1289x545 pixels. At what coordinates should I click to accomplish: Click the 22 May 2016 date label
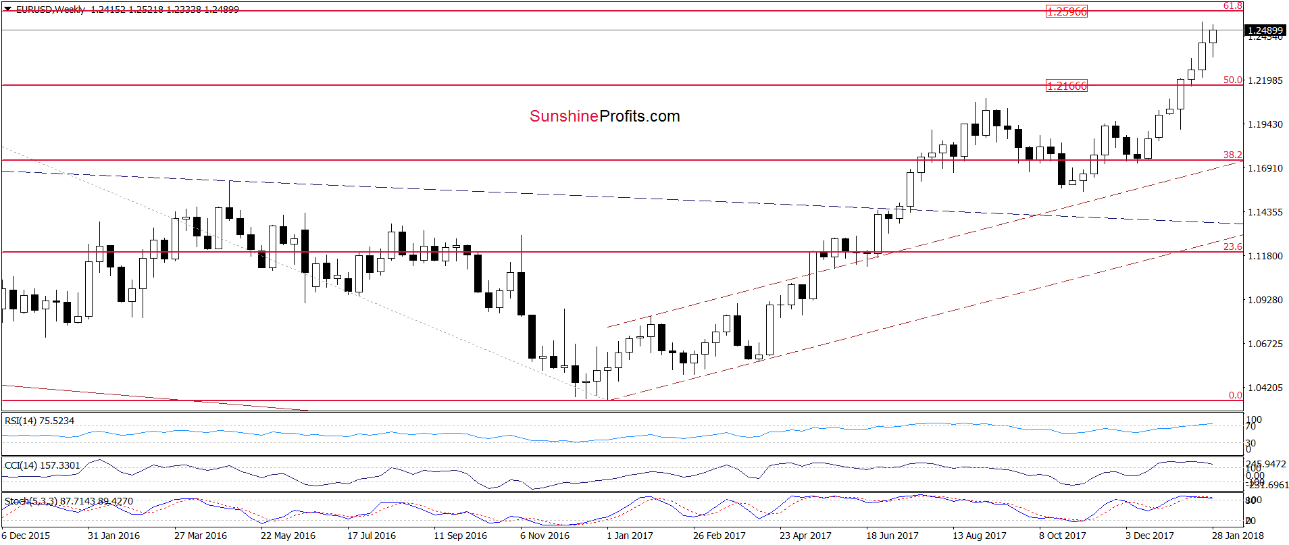[288, 536]
